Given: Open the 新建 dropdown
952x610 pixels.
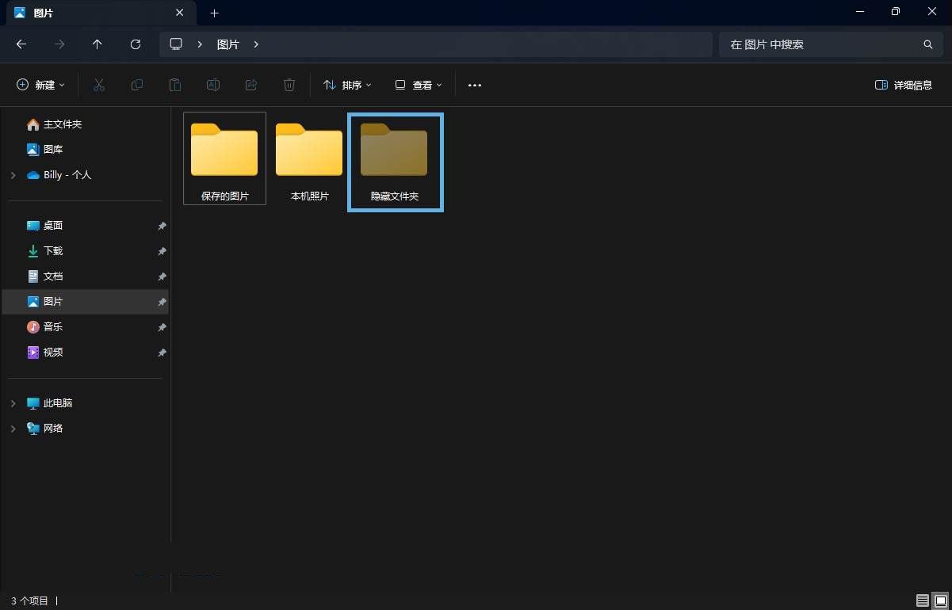Looking at the screenshot, I should 41,85.
